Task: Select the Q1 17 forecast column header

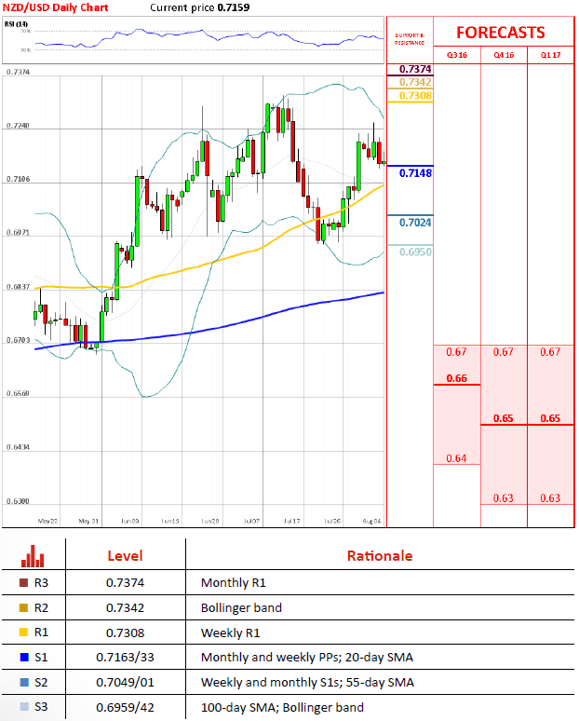Action: click(550, 56)
